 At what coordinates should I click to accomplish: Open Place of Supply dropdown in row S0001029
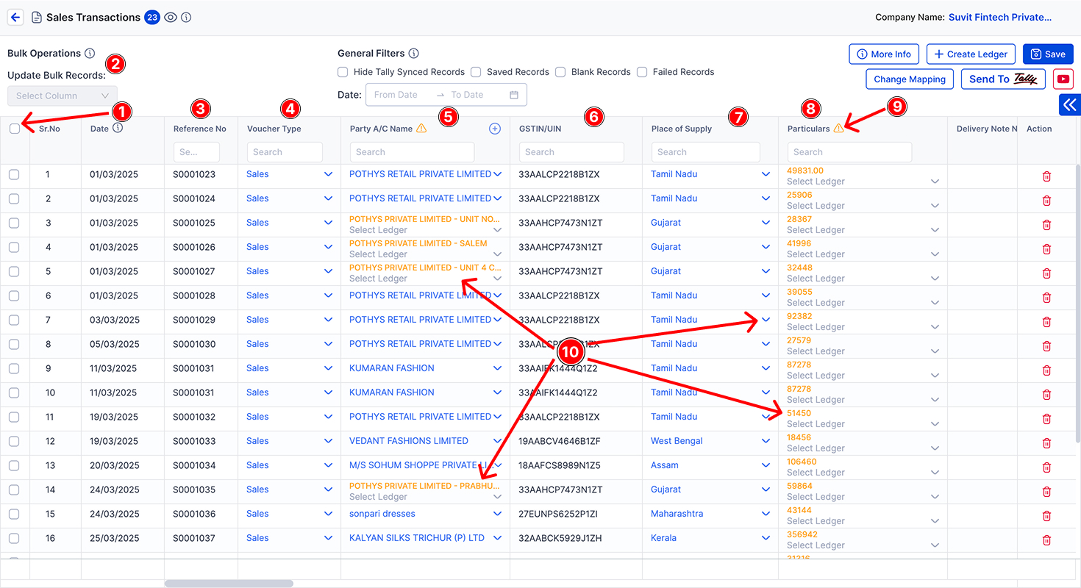766,320
